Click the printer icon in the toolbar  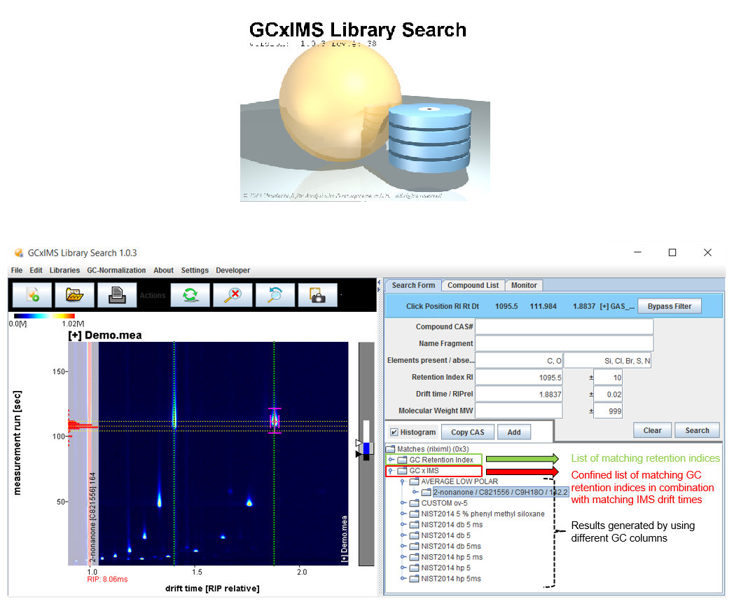tap(117, 295)
